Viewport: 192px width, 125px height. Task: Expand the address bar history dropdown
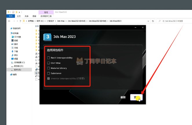[x=148, y=21]
